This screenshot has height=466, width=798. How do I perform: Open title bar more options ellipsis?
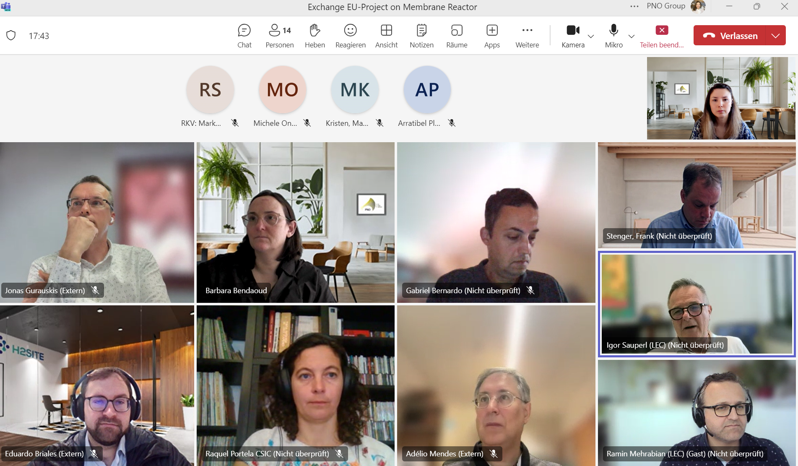click(x=634, y=6)
